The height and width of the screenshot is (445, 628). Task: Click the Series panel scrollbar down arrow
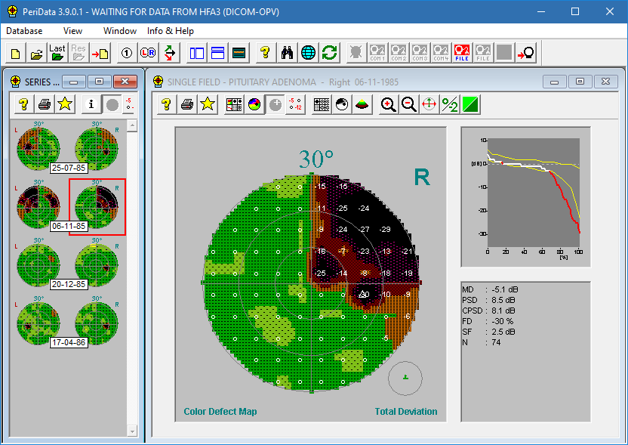click(x=132, y=431)
